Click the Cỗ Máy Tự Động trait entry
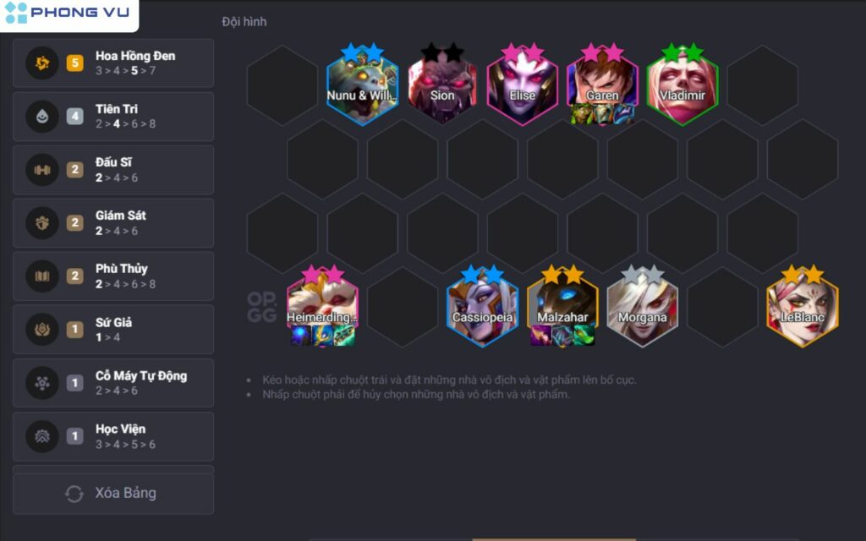 point(113,383)
